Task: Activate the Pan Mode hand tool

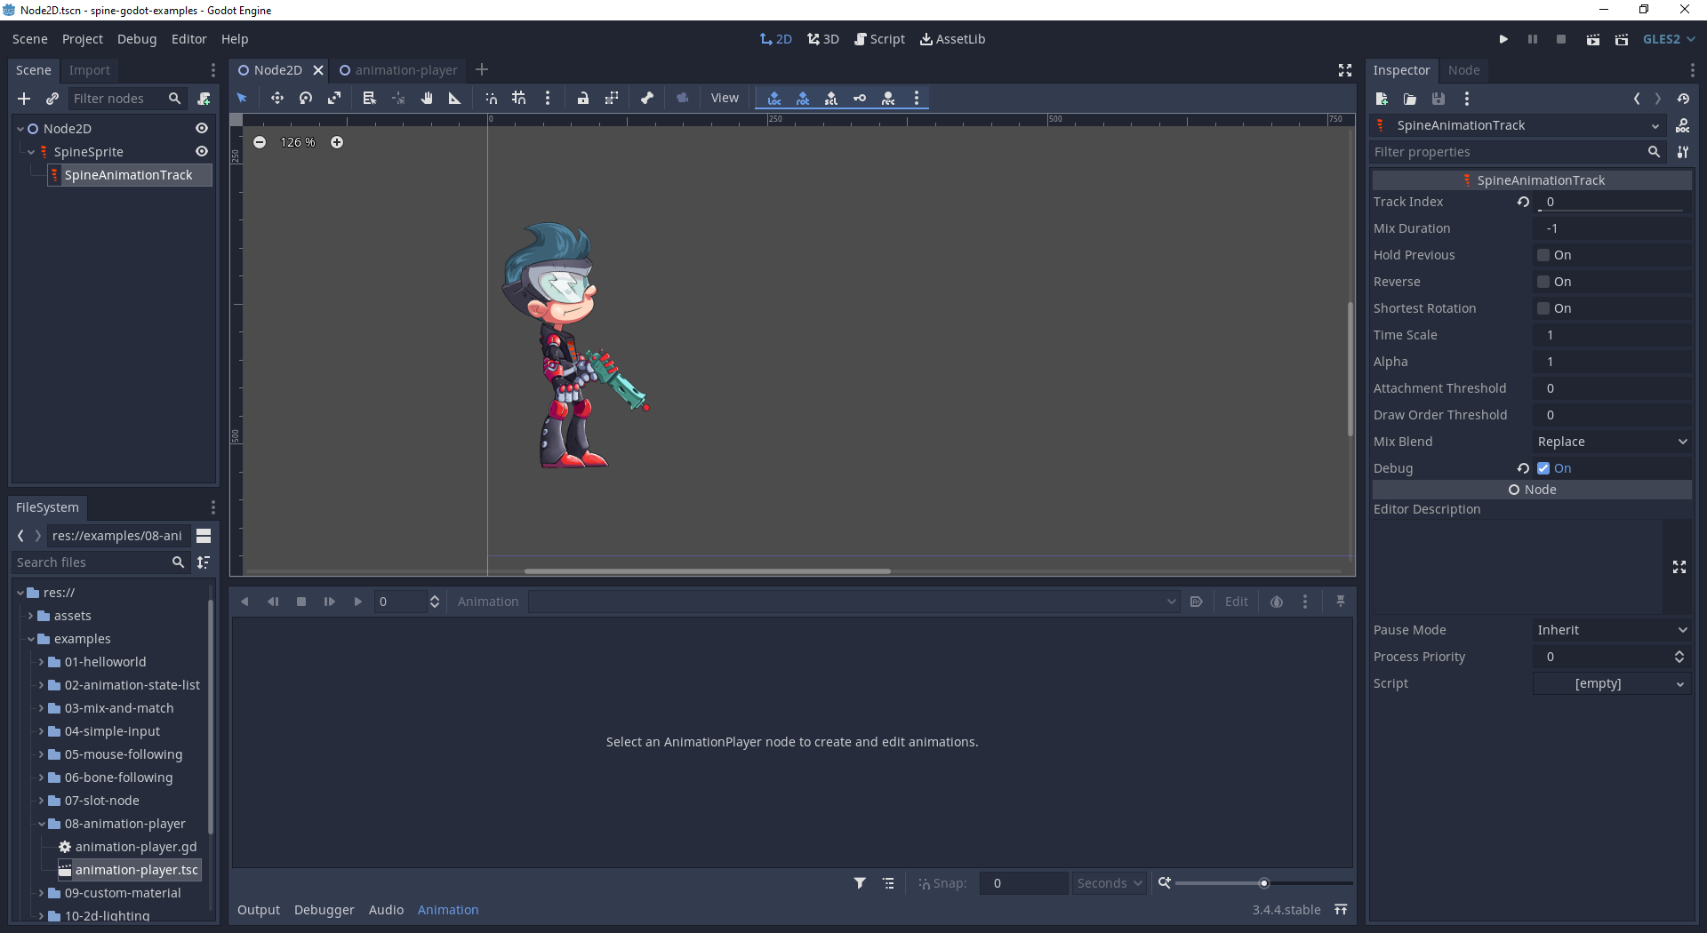Action: pos(427,99)
